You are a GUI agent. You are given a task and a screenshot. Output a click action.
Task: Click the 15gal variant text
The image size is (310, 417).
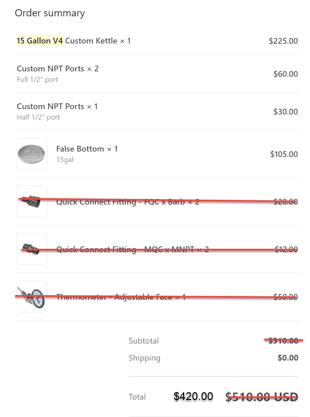(x=65, y=160)
